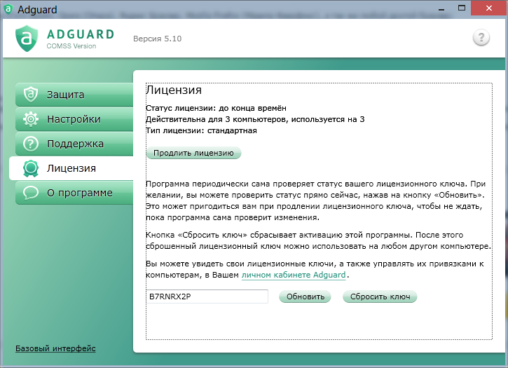Maximize the Adguard window

pyautogui.click(x=462, y=8)
